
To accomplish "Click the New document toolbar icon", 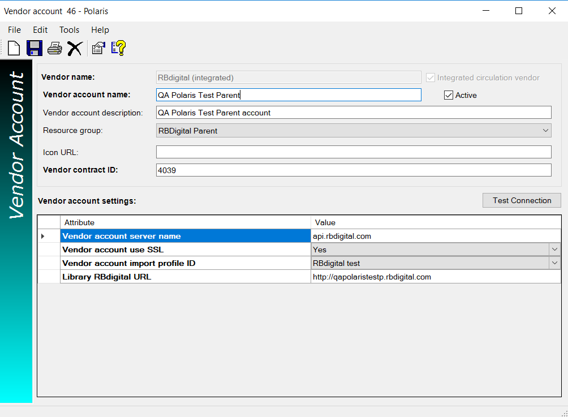I will tap(14, 48).
